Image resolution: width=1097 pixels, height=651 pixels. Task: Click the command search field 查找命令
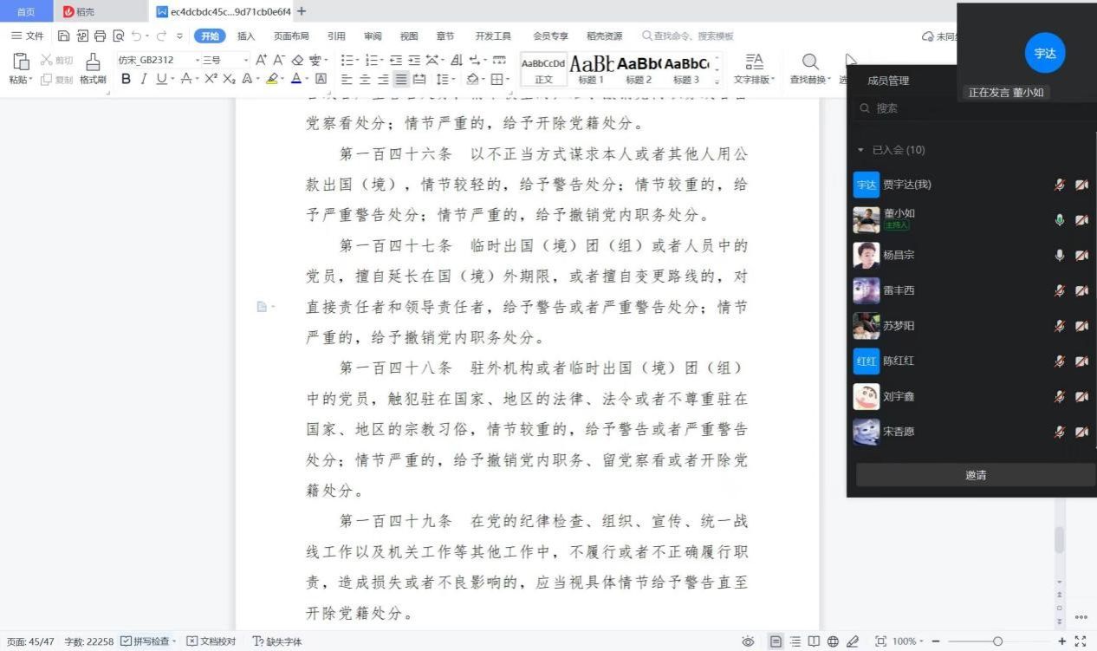tap(689, 36)
